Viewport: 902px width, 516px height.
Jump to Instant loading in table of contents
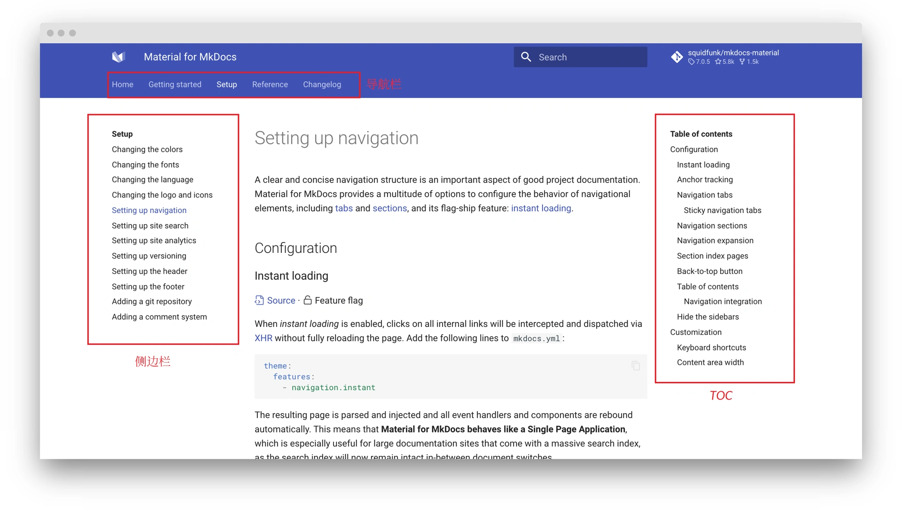click(703, 165)
